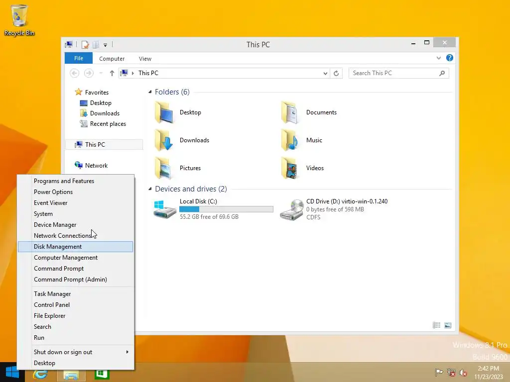This screenshot has width=510, height=382.
Task: Select the Local Disk (C:) drive icon
Action: (x=164, y=209)
